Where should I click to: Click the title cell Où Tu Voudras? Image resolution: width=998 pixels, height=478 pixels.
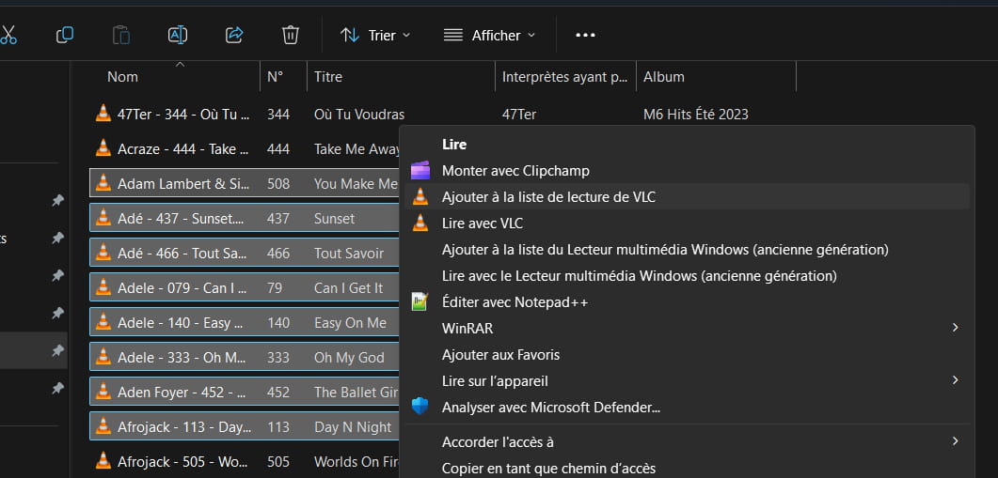(359, 115)
